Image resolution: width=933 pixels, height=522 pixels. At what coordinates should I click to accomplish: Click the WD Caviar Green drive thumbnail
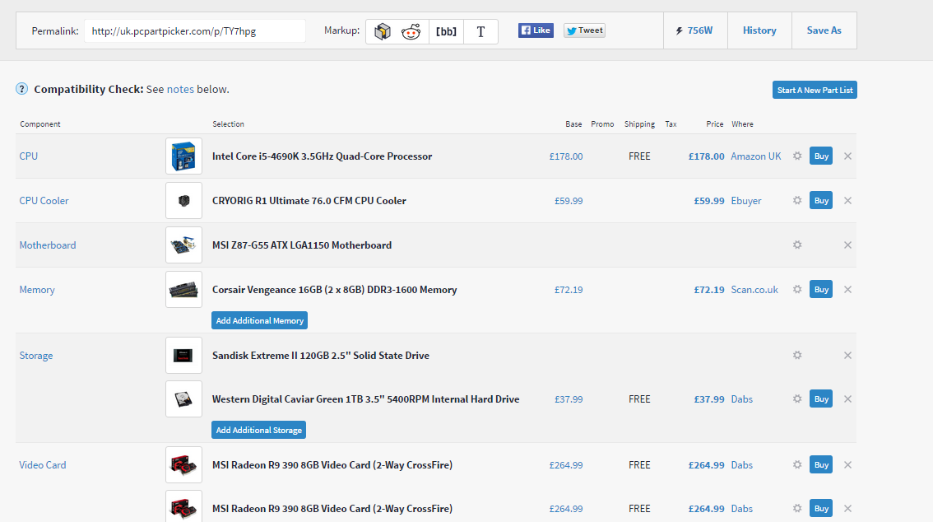183,398
